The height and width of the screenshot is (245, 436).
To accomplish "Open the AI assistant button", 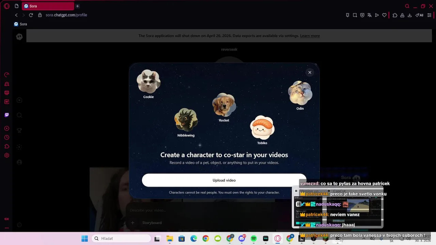I will 419,15.
